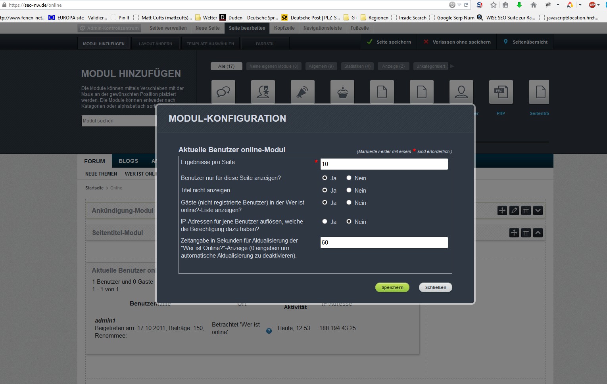
Task: Collapse Ankündigung-Modul with down chevron
Action: [x=538, y=210]
